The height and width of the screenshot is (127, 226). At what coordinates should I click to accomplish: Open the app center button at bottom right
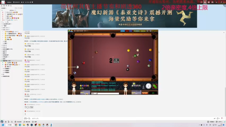pyautogui.click(x=219, y=122)
